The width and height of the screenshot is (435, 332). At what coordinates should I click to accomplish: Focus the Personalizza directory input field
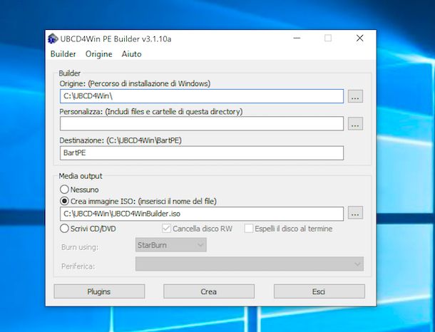202,123
